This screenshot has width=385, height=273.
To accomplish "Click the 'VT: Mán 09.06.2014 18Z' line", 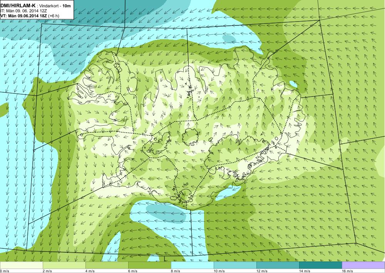I will pos(24,16).
